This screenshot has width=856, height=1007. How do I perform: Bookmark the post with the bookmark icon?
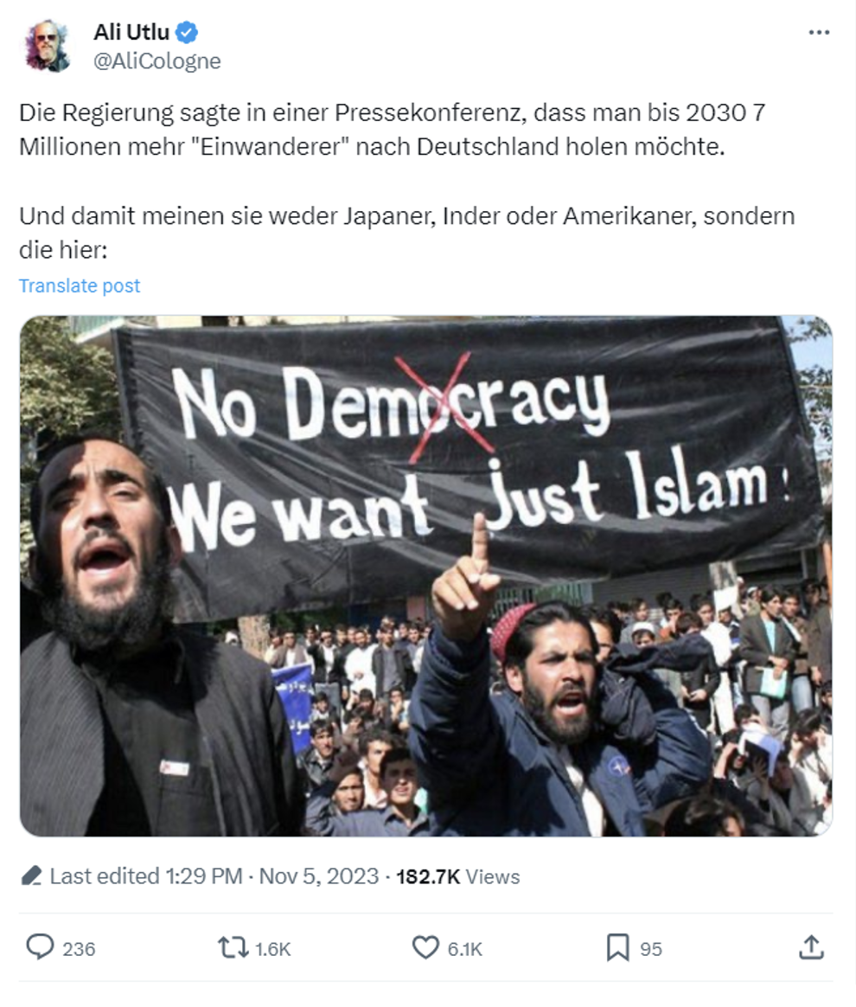click(x=618, y=948)
